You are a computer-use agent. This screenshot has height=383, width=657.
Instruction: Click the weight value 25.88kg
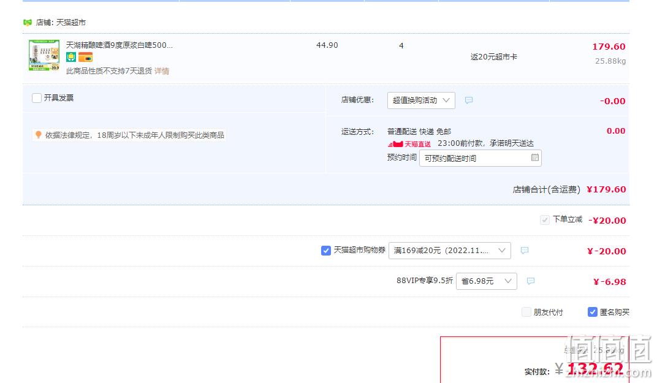(610, 61)
